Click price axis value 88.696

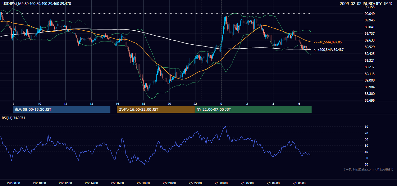click(370, 100)
